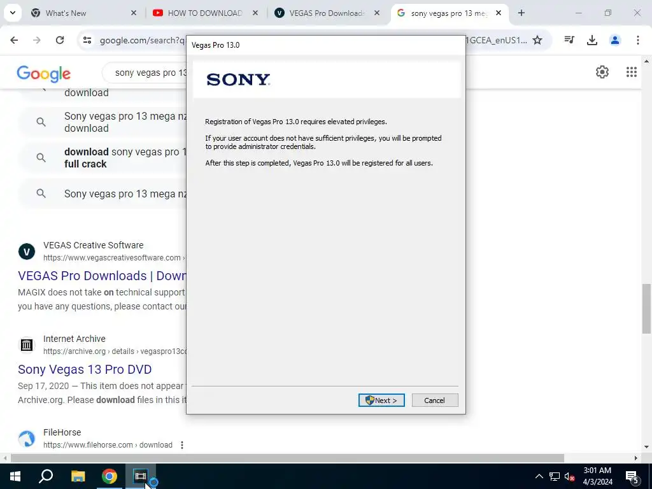Close the What's New tab
The height and width of the screenshot is (489, 652).
134,13
